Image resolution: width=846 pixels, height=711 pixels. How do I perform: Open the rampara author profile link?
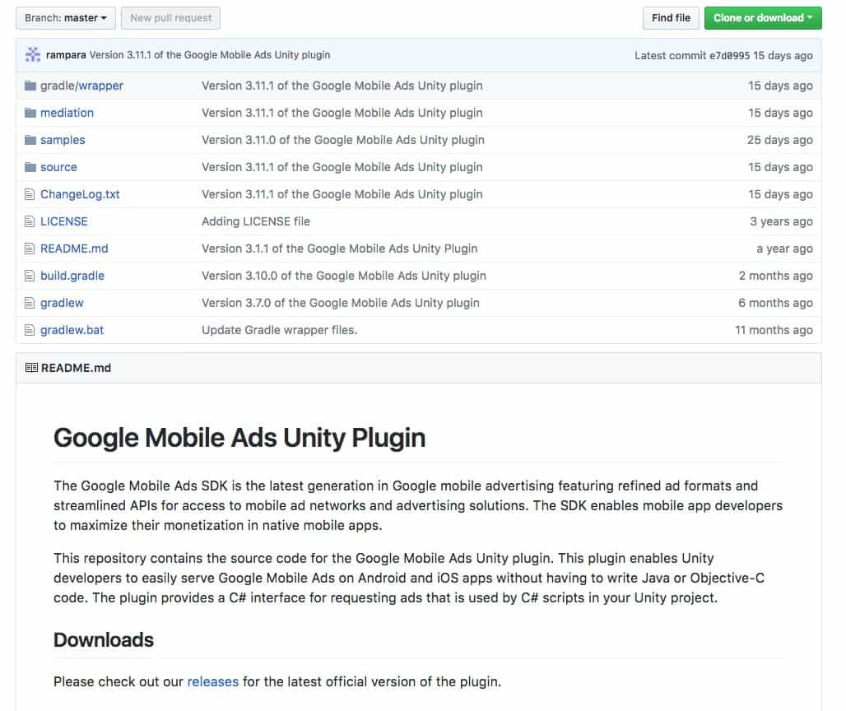pos(66,55)
